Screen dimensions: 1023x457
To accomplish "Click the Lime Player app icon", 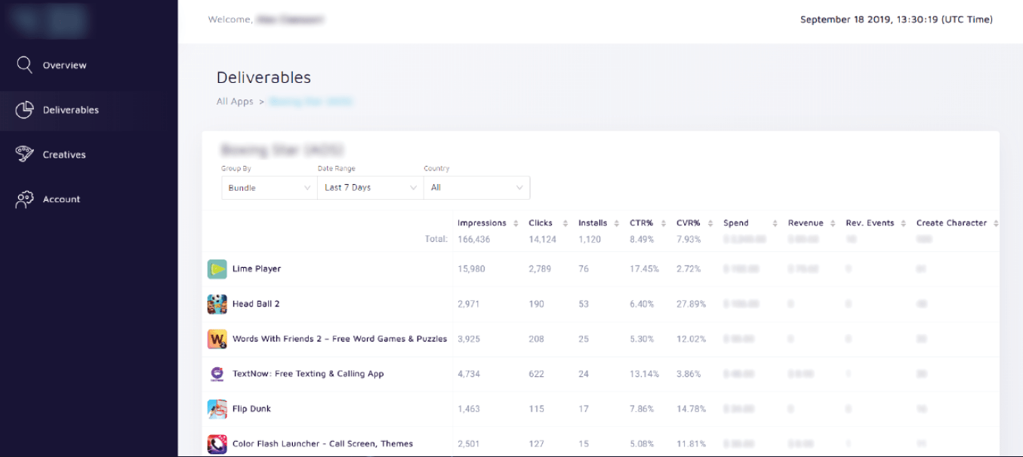I will (217, 269).
